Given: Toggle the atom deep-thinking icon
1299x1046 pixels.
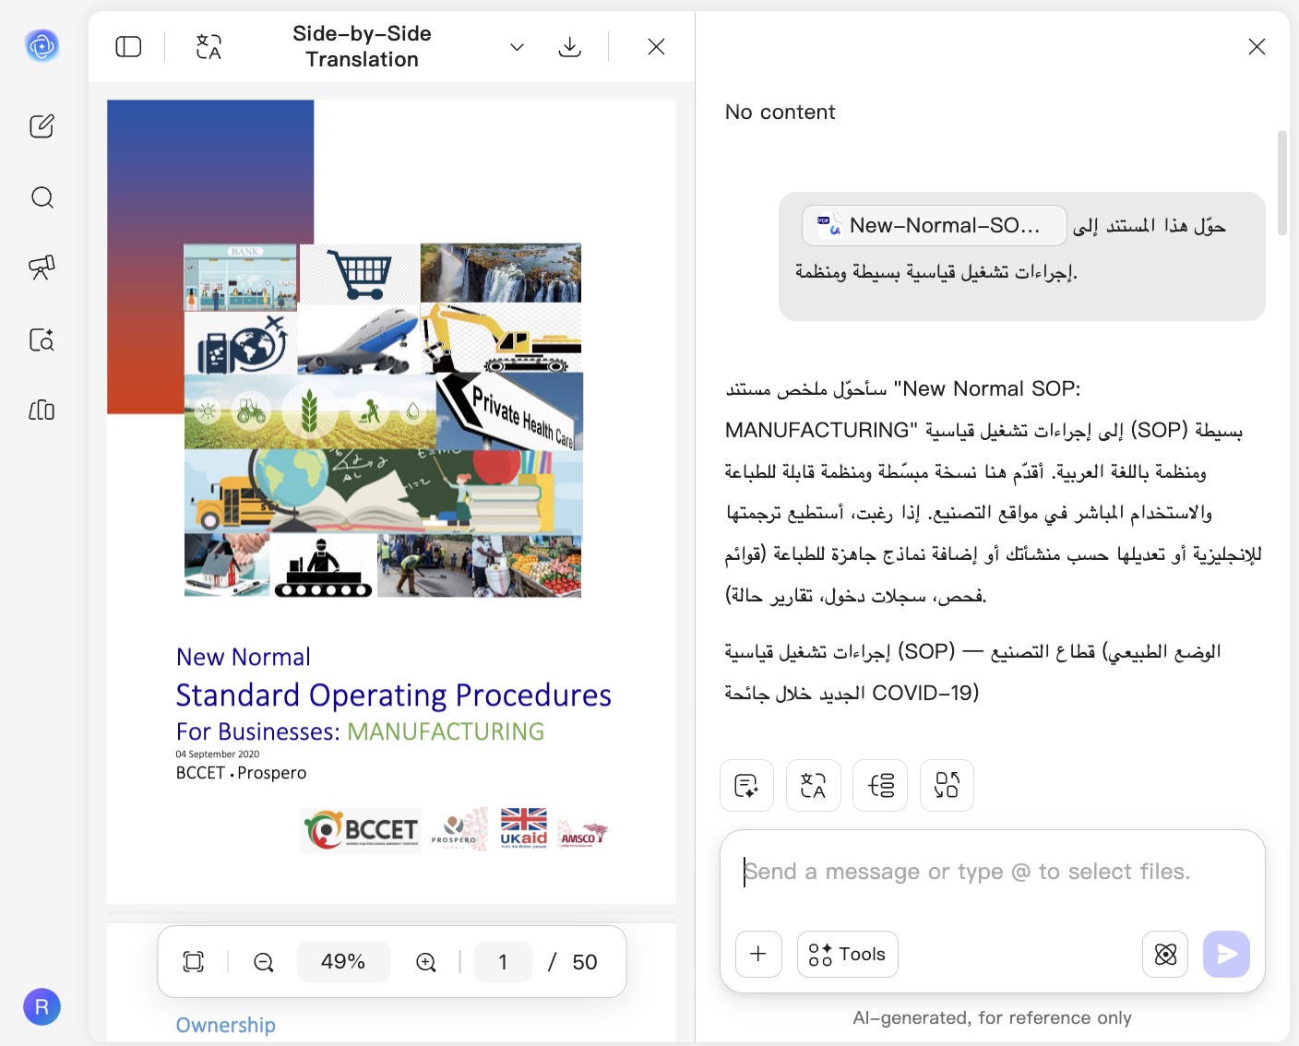Looking at the screenshot, I should (x=1165, y=954).
